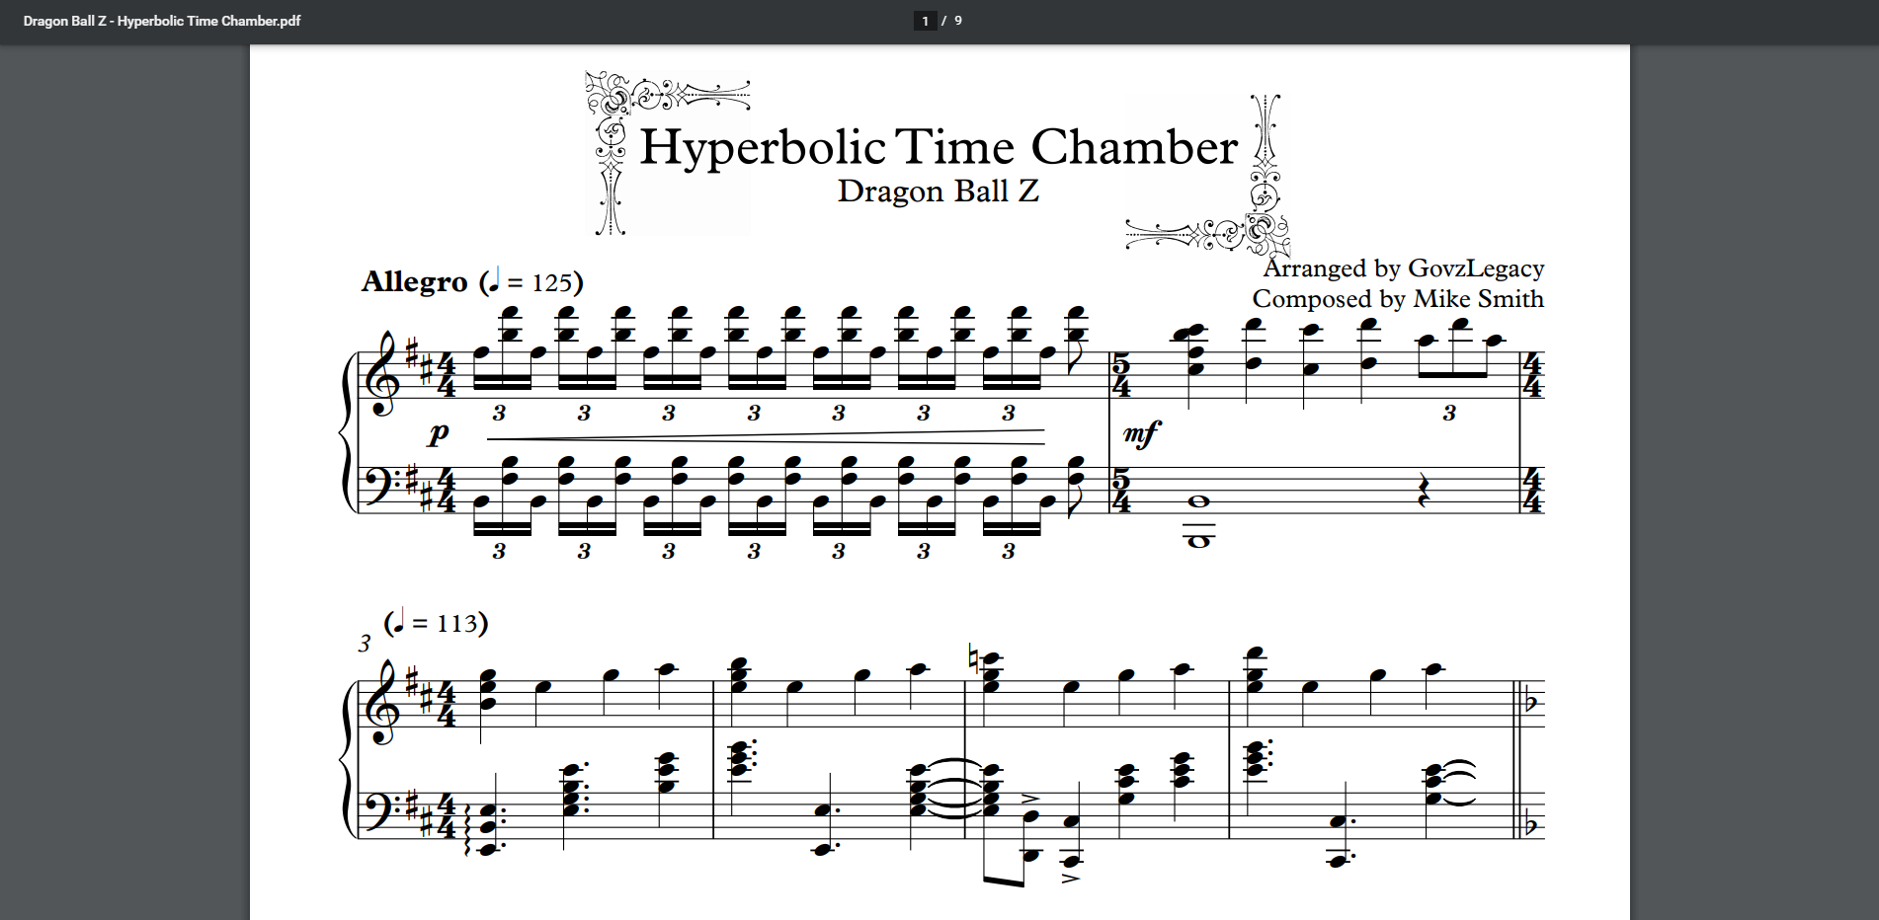Click the 5/4 time signature on treble staff
1879x920 pixels.
tap(1121, 376)
